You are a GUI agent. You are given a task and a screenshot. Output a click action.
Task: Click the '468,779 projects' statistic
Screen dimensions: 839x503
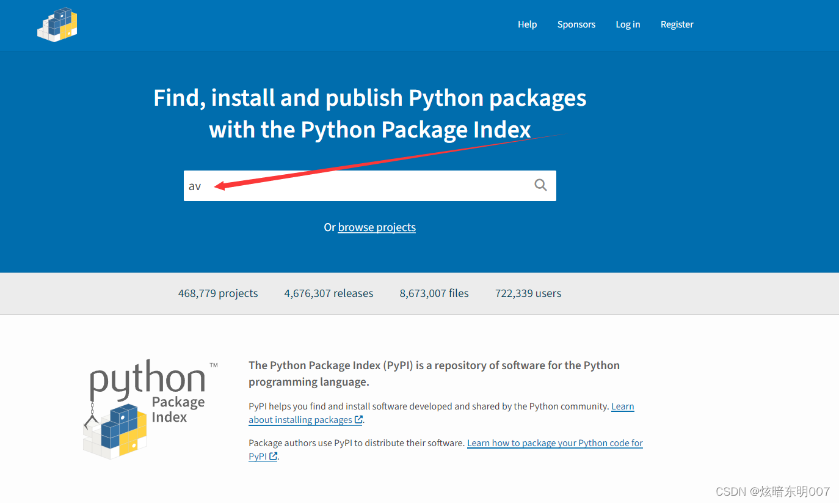click(218, 293)
